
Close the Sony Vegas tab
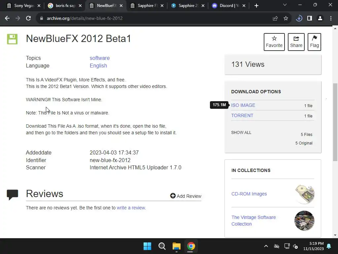pos(39,6)
